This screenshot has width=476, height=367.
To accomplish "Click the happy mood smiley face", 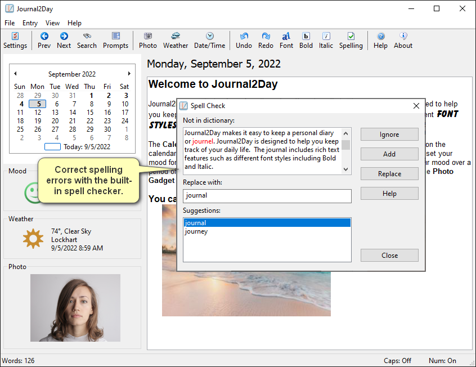I will coord(32,193).
